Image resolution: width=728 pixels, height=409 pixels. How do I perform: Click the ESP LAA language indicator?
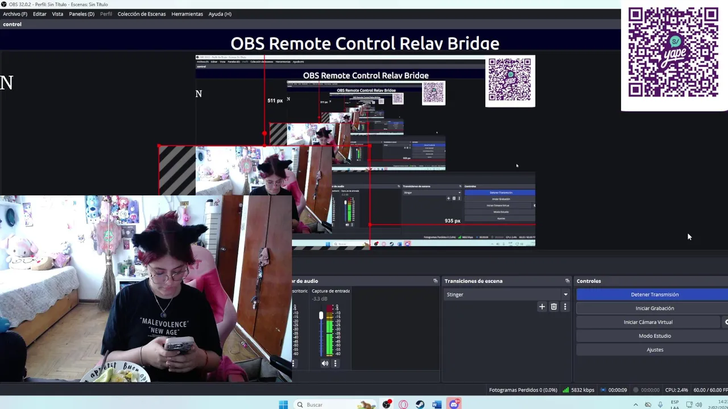click(675, 404)
